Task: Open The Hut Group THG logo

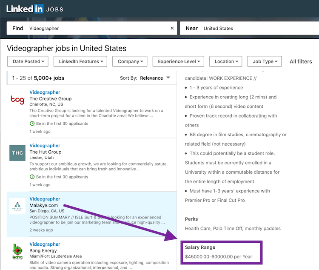Action: tap(17, 153)
